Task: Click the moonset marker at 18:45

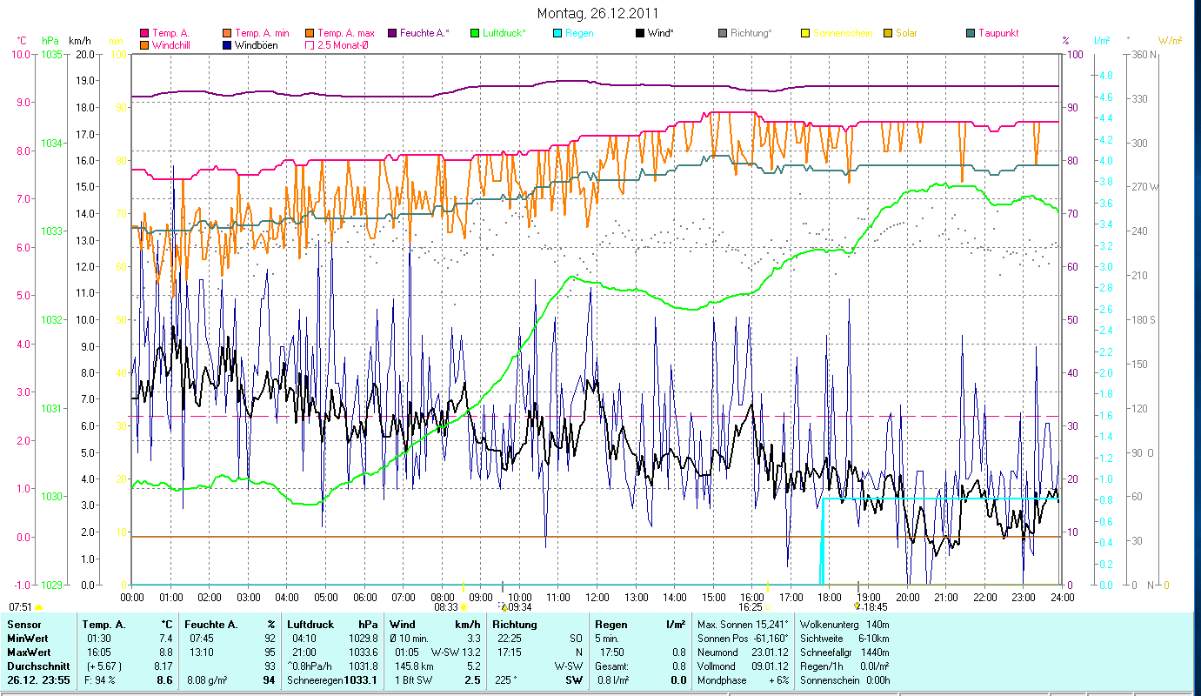Action: (857, 606)
